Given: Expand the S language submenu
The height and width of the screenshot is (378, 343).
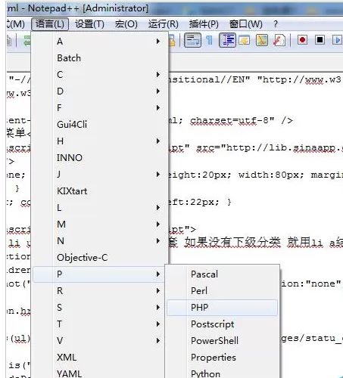Looking at the screenshot, I should point(99,307).
